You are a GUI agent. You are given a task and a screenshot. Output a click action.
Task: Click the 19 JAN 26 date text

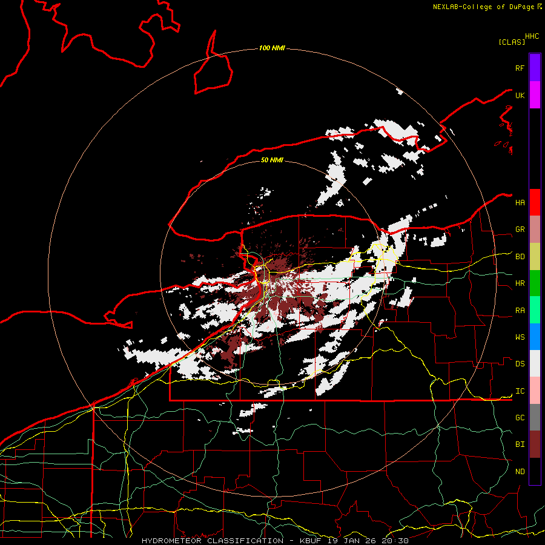click(x=352, y=541)
